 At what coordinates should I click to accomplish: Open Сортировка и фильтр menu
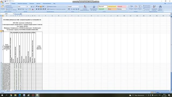[154, 8]
